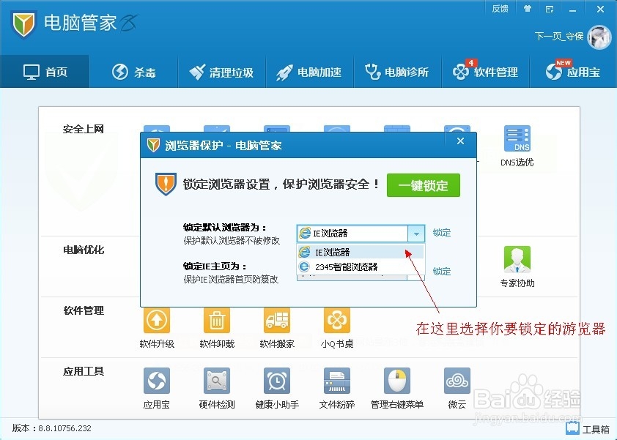617x440 pixels.
Task: Click 锁定 link beside default browser
Action: [442, 233]
